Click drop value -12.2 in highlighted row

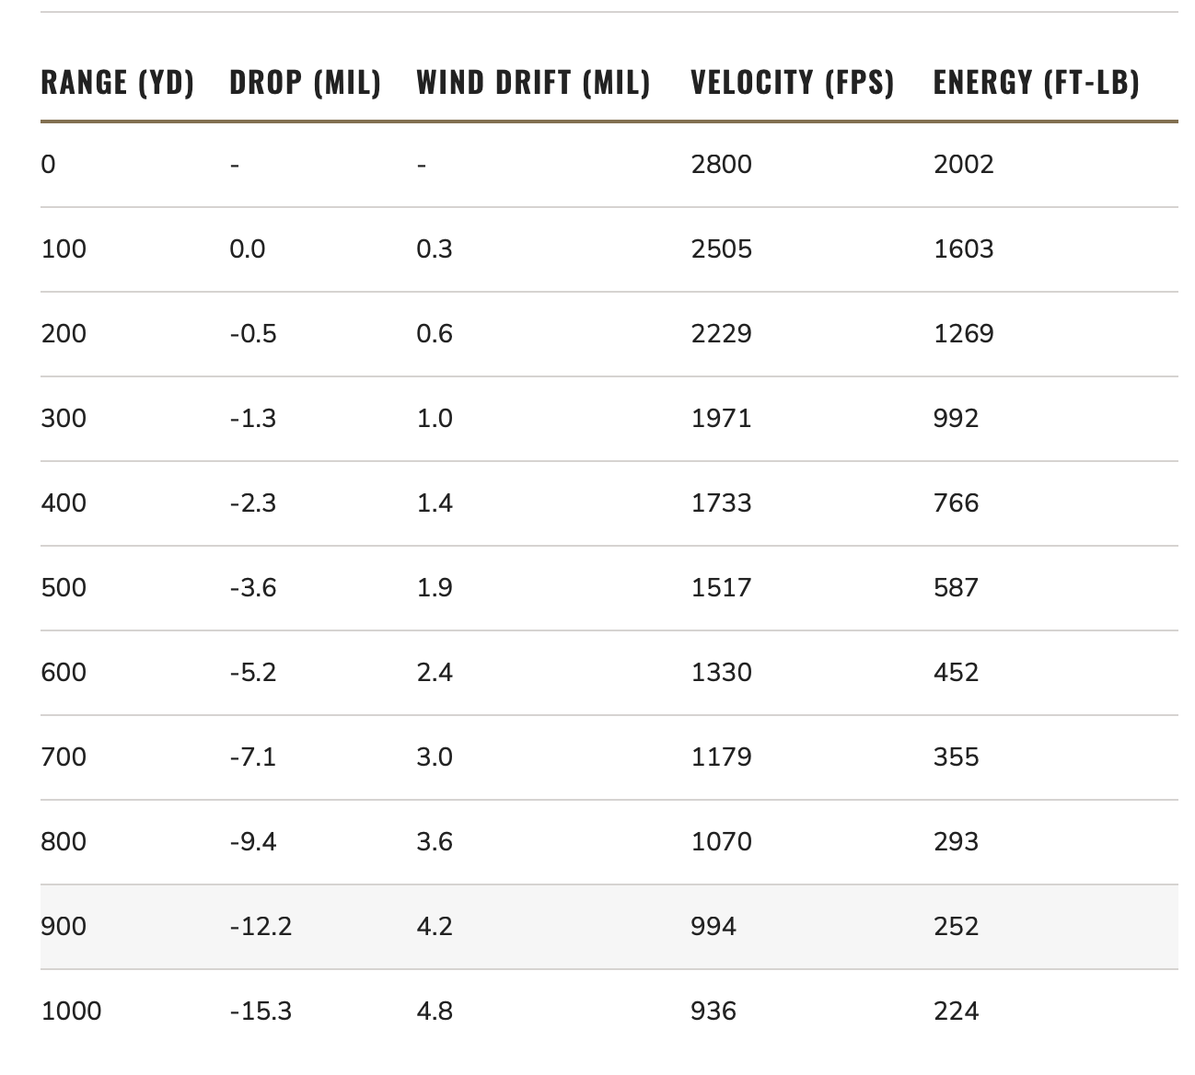pos(261,927)
